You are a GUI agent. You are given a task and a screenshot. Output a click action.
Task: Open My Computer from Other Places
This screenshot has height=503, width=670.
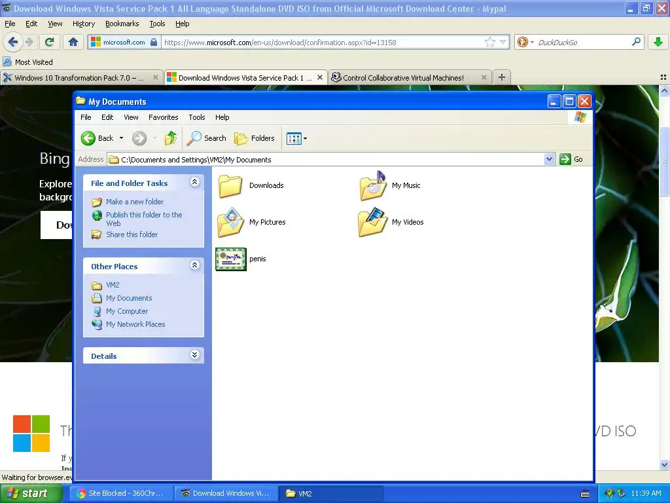click(x=127, y=311)
